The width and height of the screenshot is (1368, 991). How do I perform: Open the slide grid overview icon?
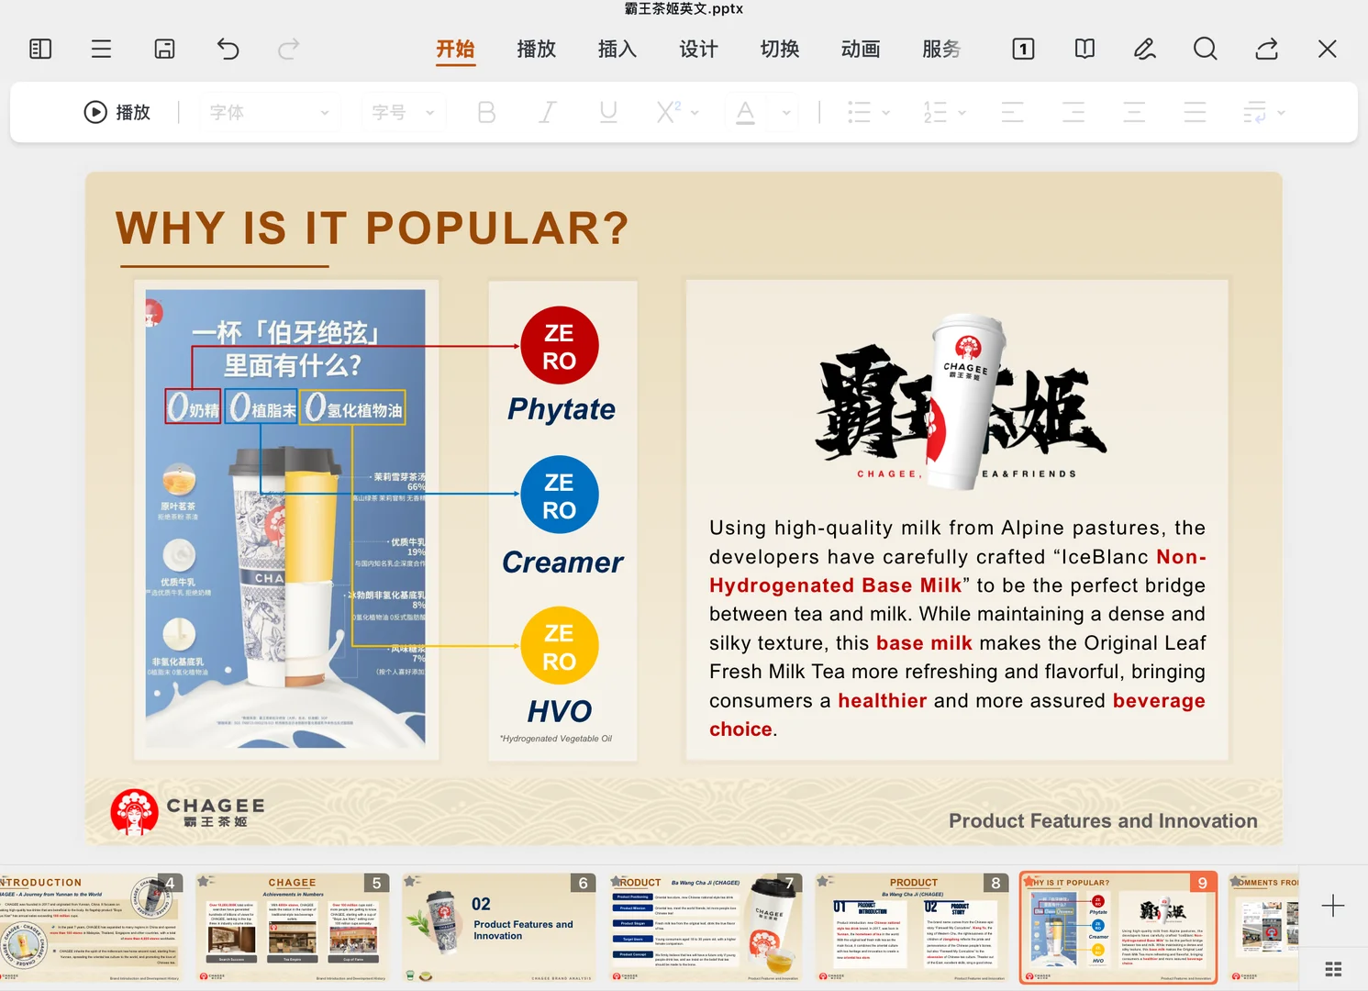(1333, 969)
